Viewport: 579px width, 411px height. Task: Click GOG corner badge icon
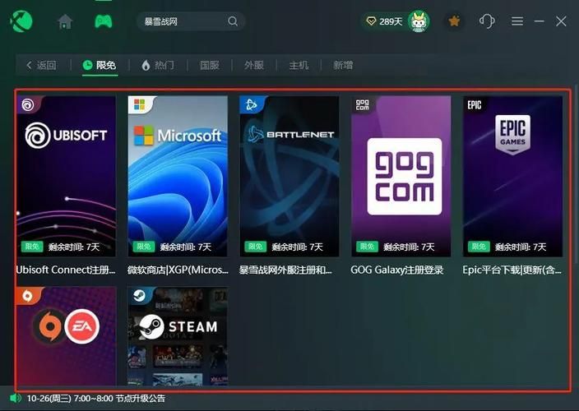click(x=362, y=104)
